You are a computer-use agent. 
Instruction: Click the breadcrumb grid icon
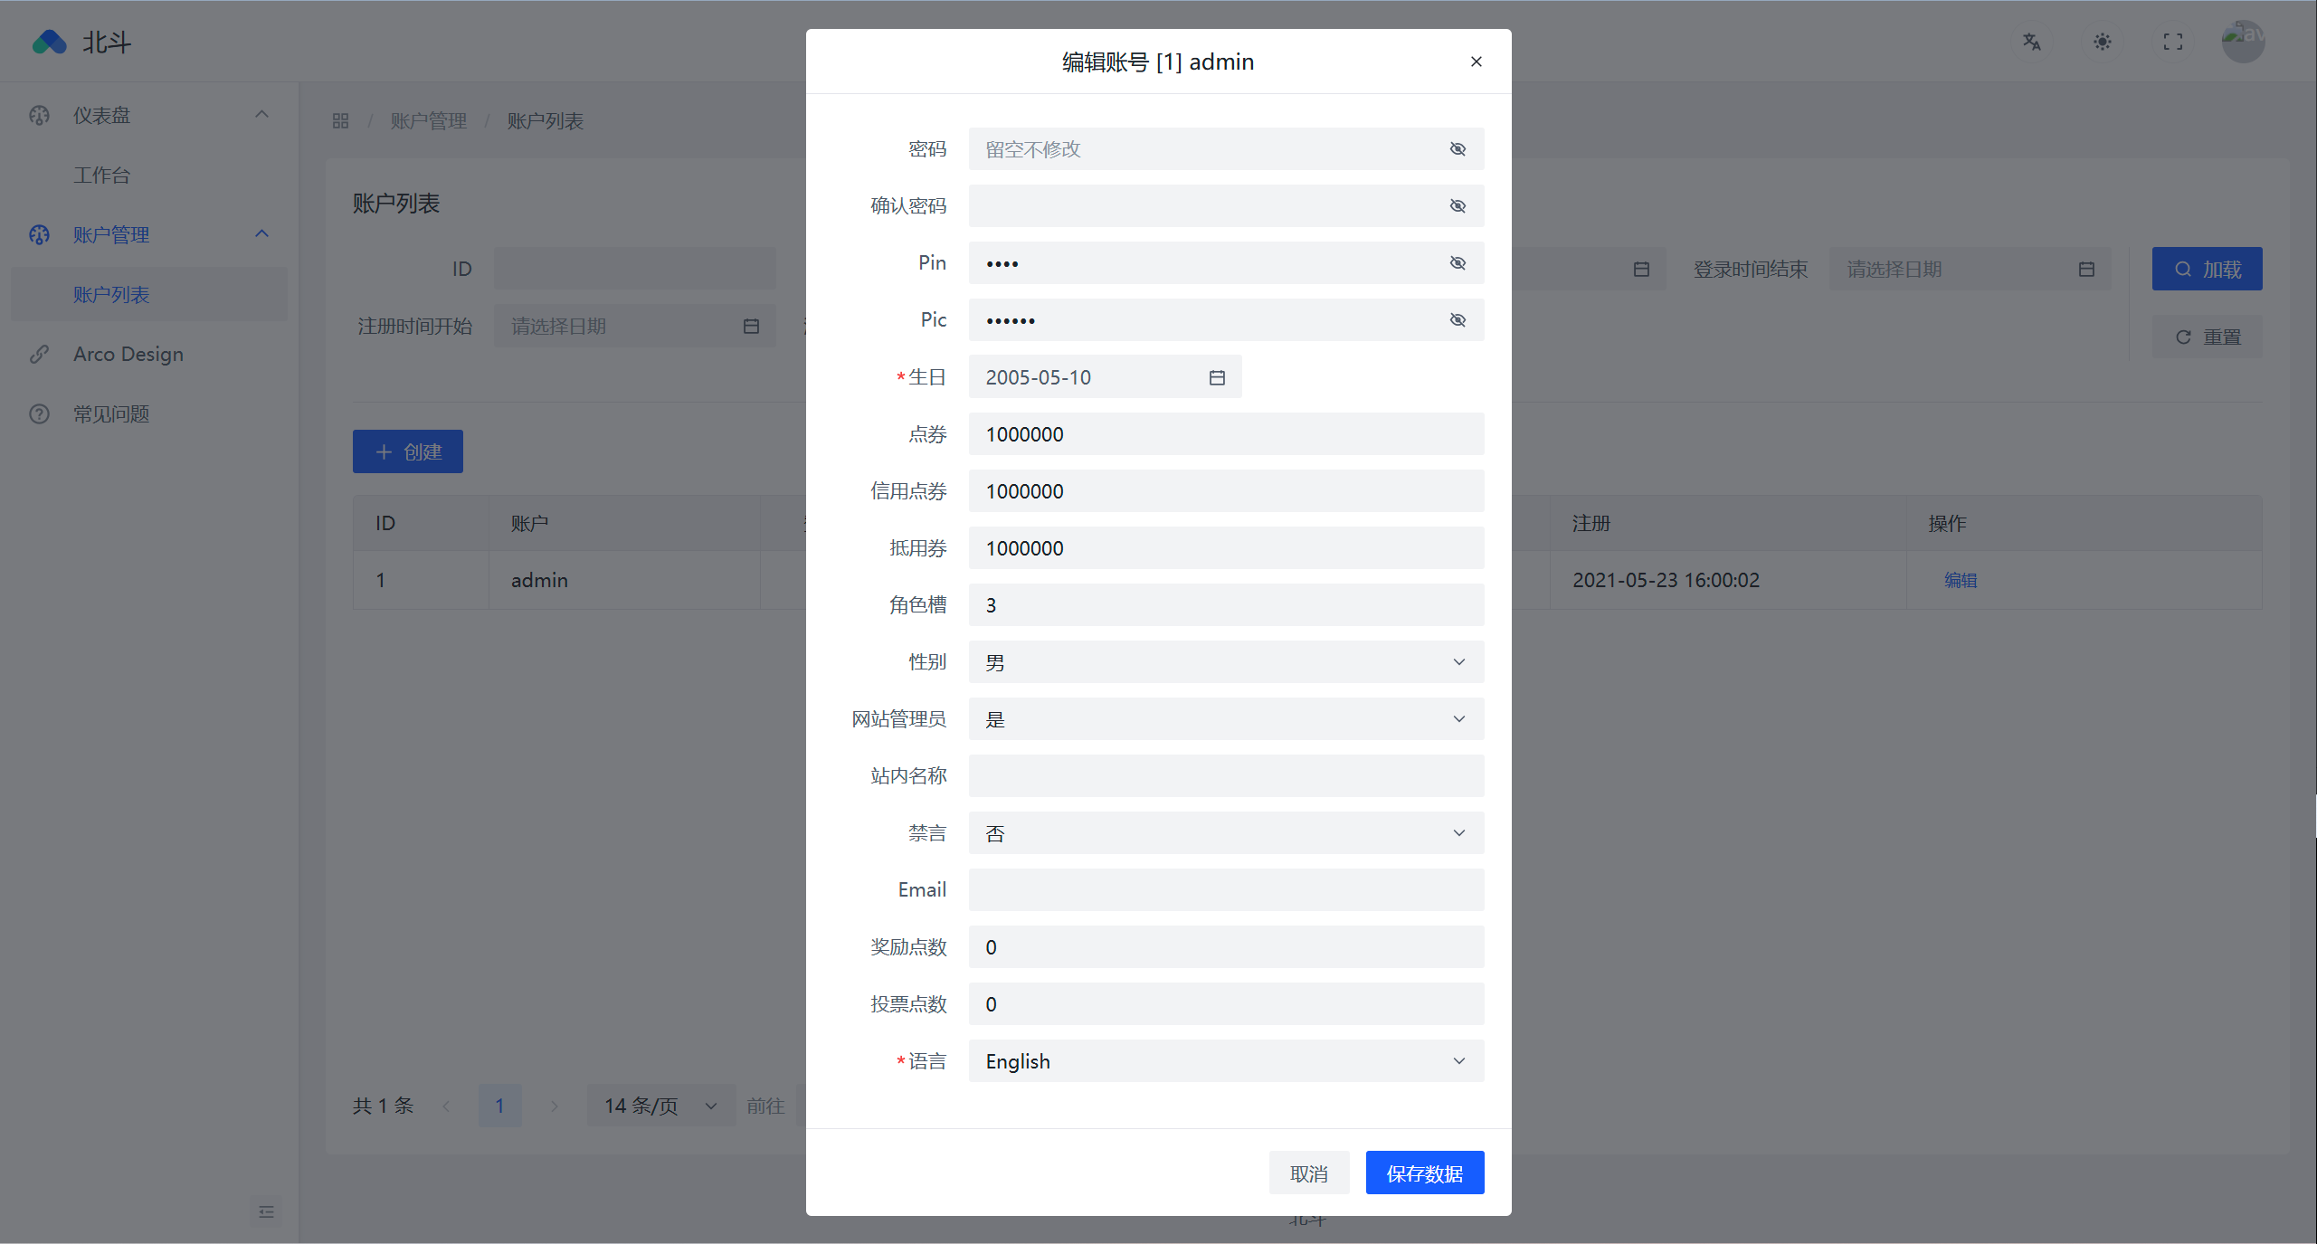(x=340, y=120)
